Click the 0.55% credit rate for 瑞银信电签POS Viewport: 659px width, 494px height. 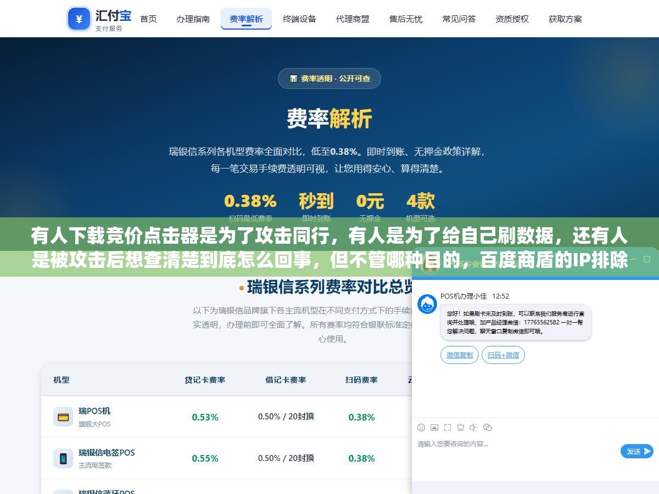click(205, 458)
